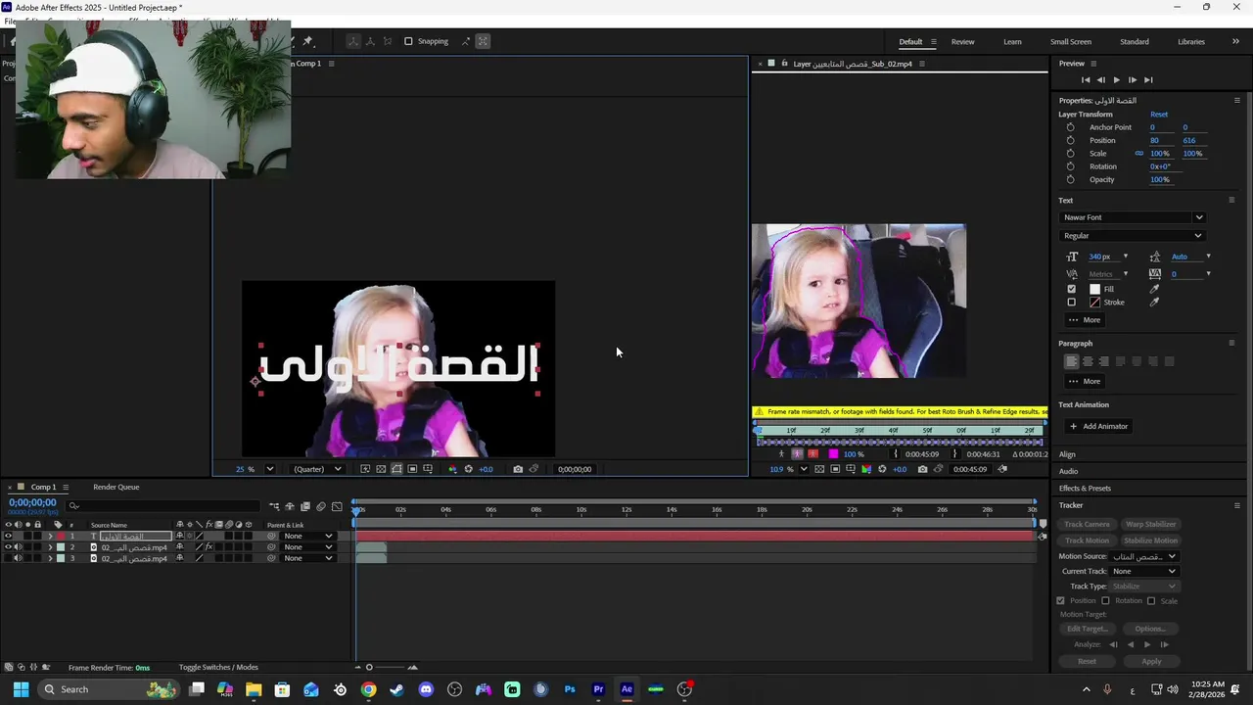The image size is (1253, 705).
Task: Expand the Effects & Presets panel
Action: pos(1085,488)
